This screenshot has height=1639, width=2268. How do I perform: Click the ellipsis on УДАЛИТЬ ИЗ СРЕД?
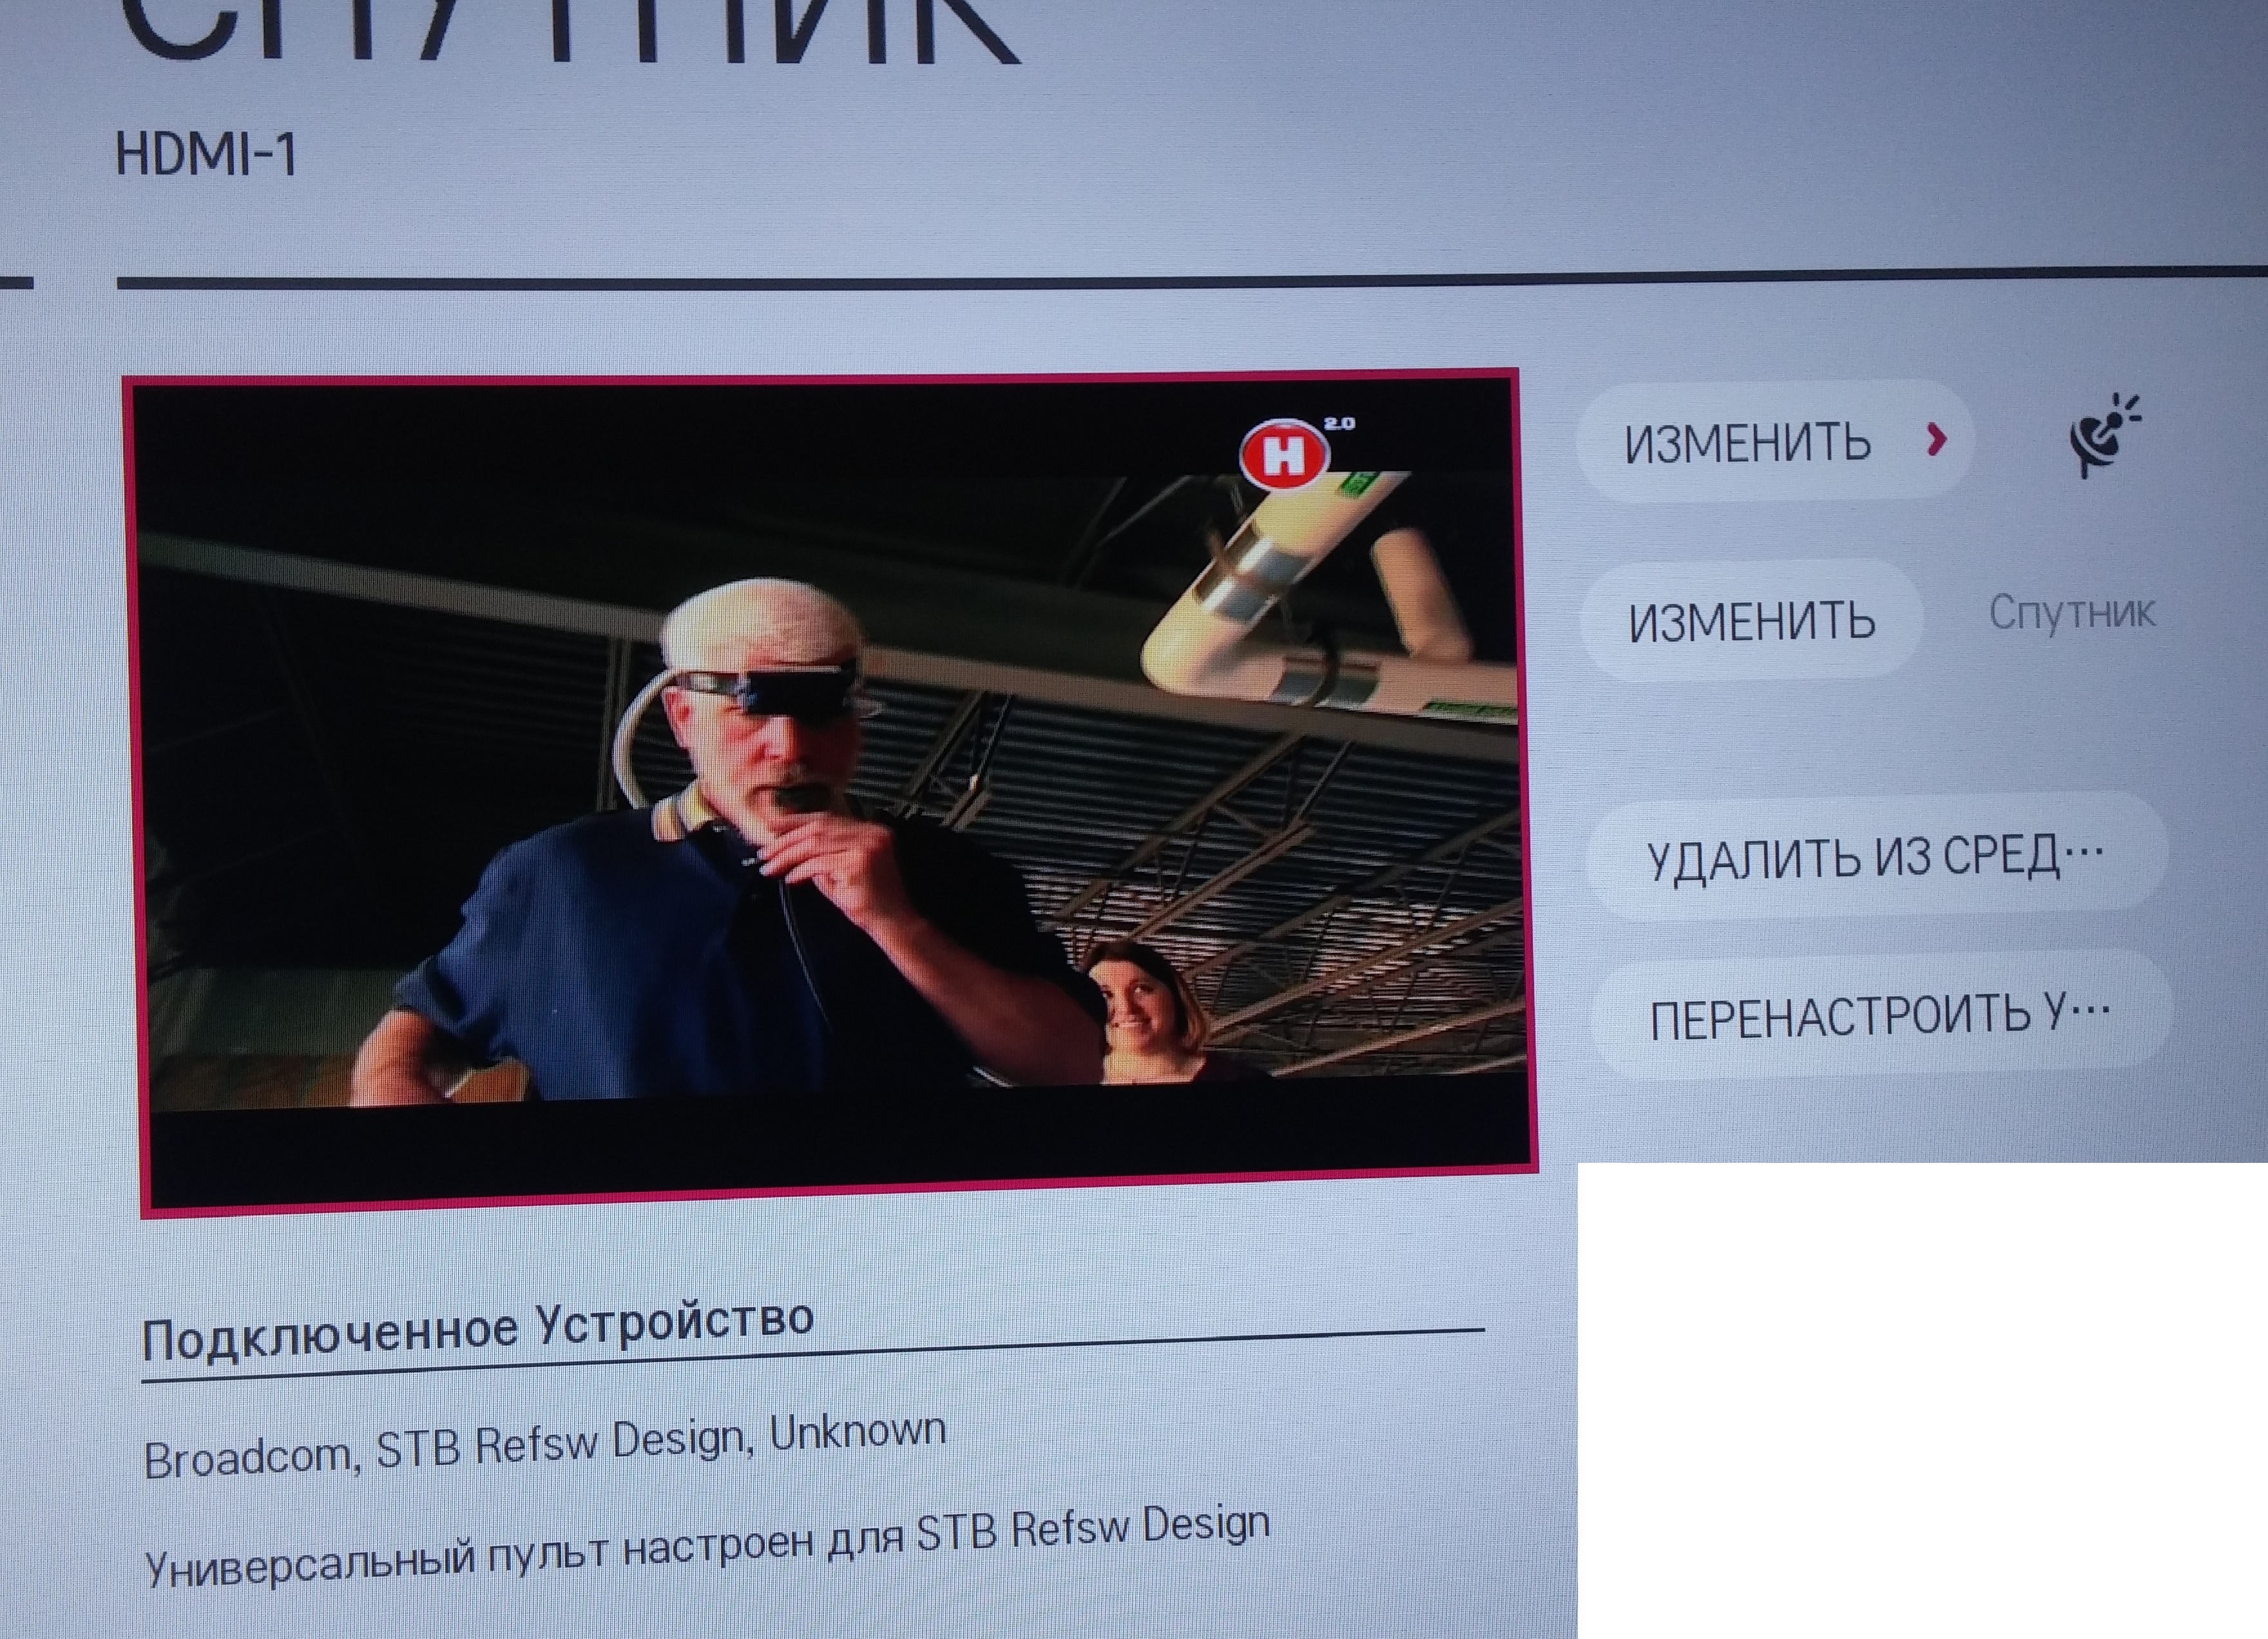click(2084, 853)
